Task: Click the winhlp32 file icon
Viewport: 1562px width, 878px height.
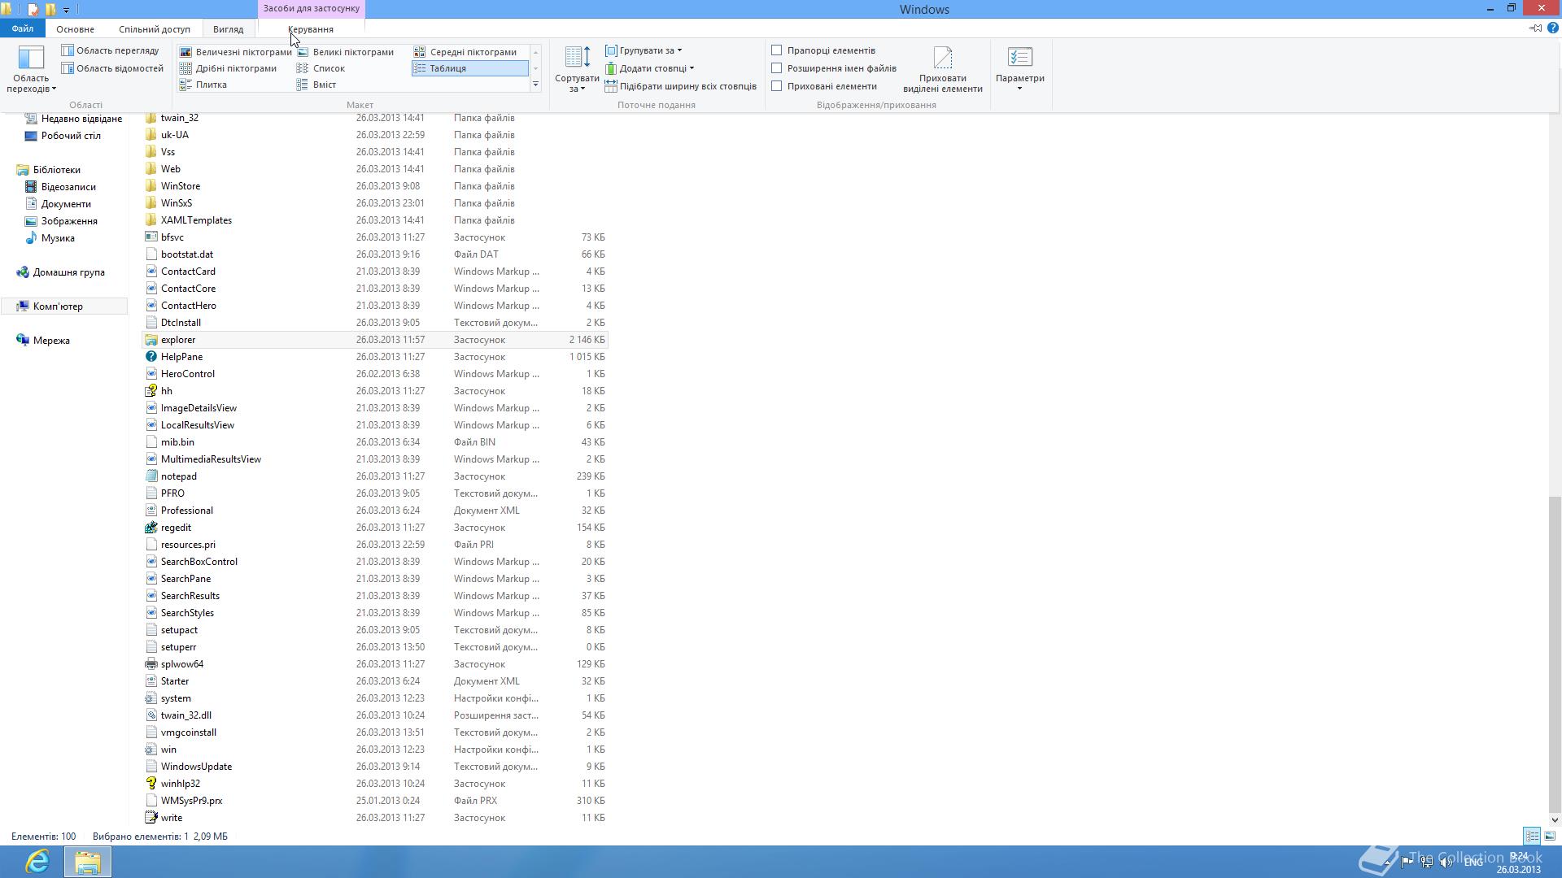Action: [151, 784]
